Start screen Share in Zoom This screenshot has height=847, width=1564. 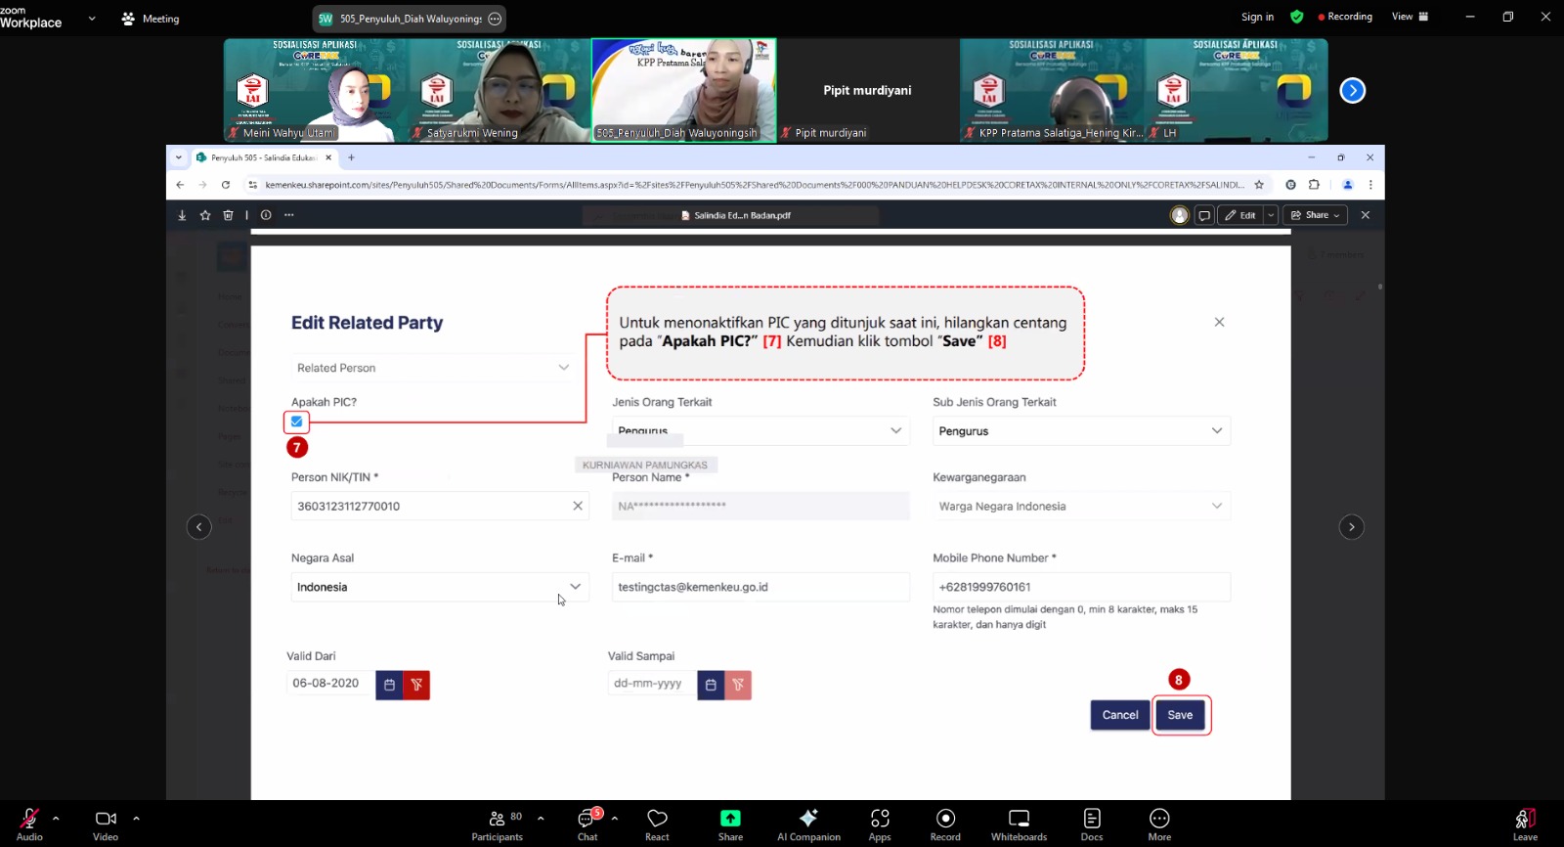[730, 824]
